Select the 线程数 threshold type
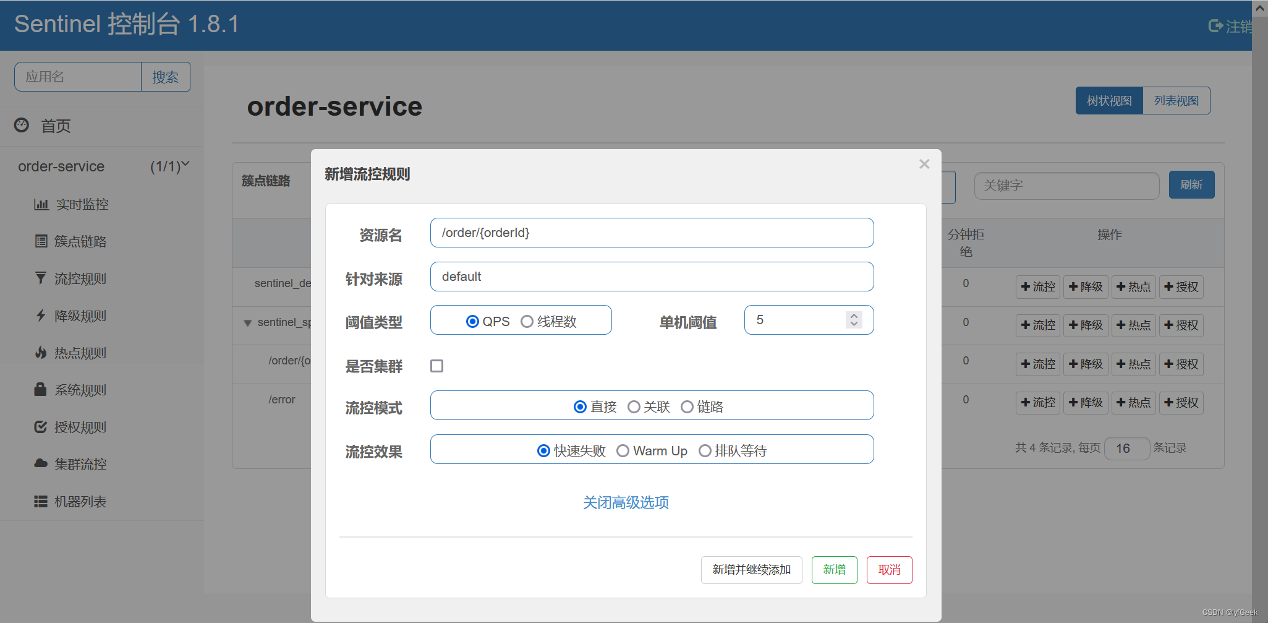Viewport: 1268px width, 623px height. (x=527, y=321)
